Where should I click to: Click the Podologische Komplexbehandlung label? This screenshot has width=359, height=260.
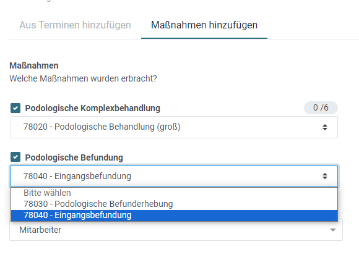92,108
